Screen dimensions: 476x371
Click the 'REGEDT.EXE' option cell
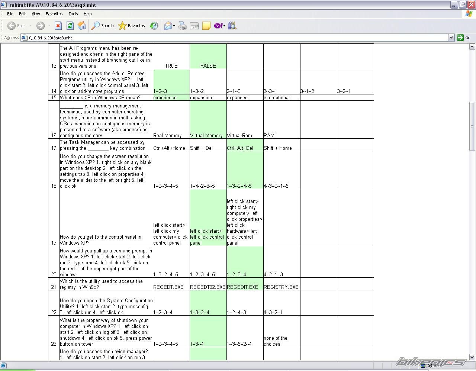[171, 284]
